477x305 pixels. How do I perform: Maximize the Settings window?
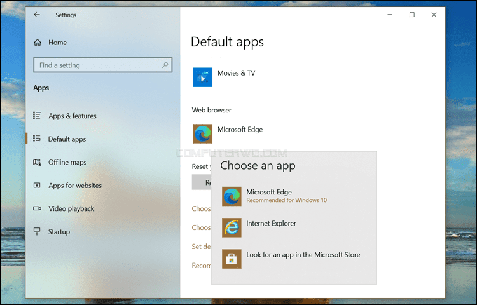[412, 15]
